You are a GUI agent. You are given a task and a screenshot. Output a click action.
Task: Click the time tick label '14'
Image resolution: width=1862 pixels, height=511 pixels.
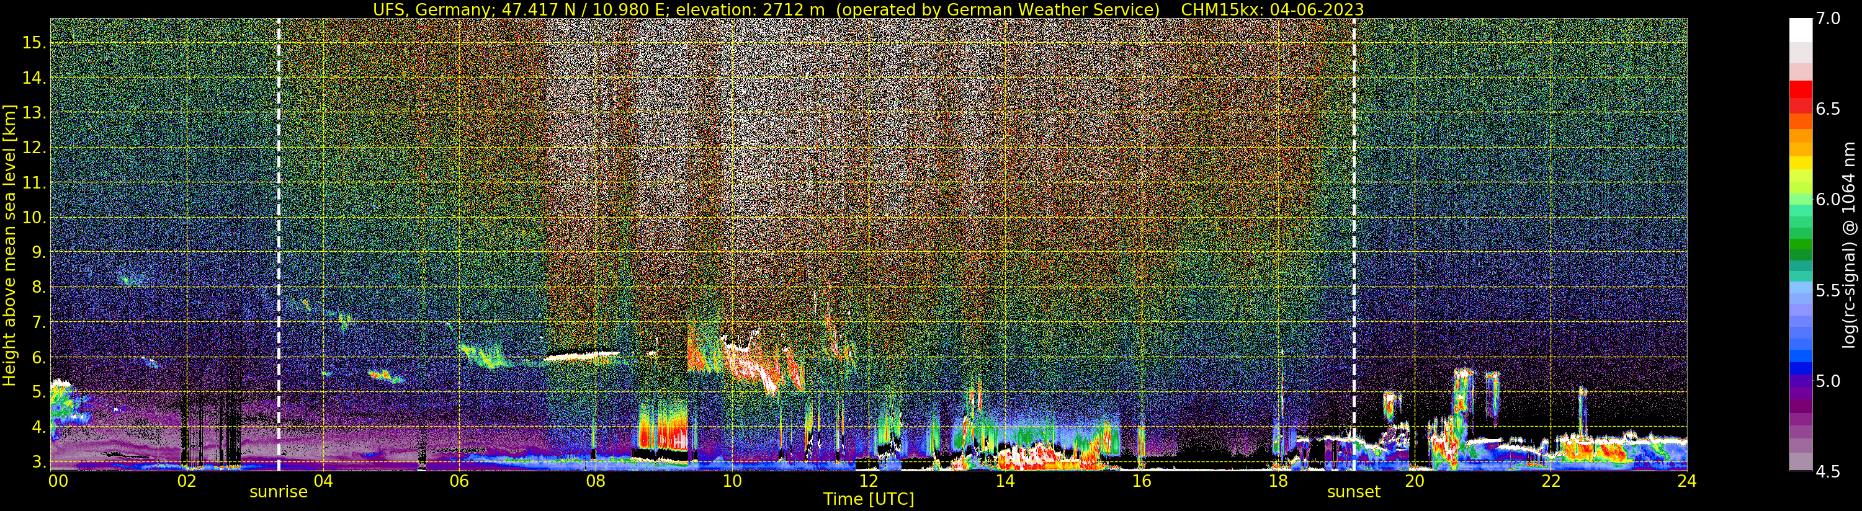point(1005,481)
